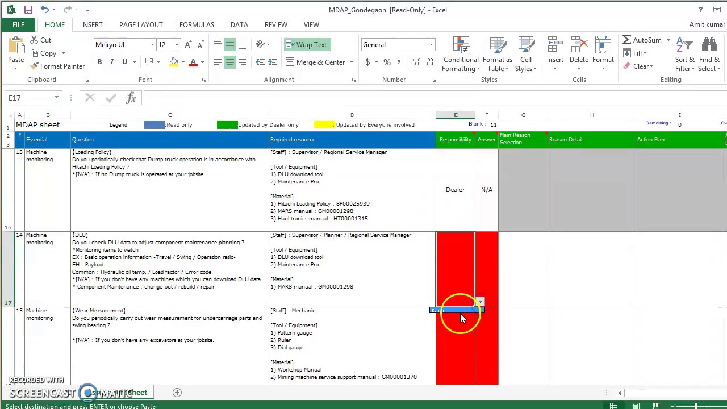
Task: Expand the Name Box dropdown
Action: click(56, 98)
